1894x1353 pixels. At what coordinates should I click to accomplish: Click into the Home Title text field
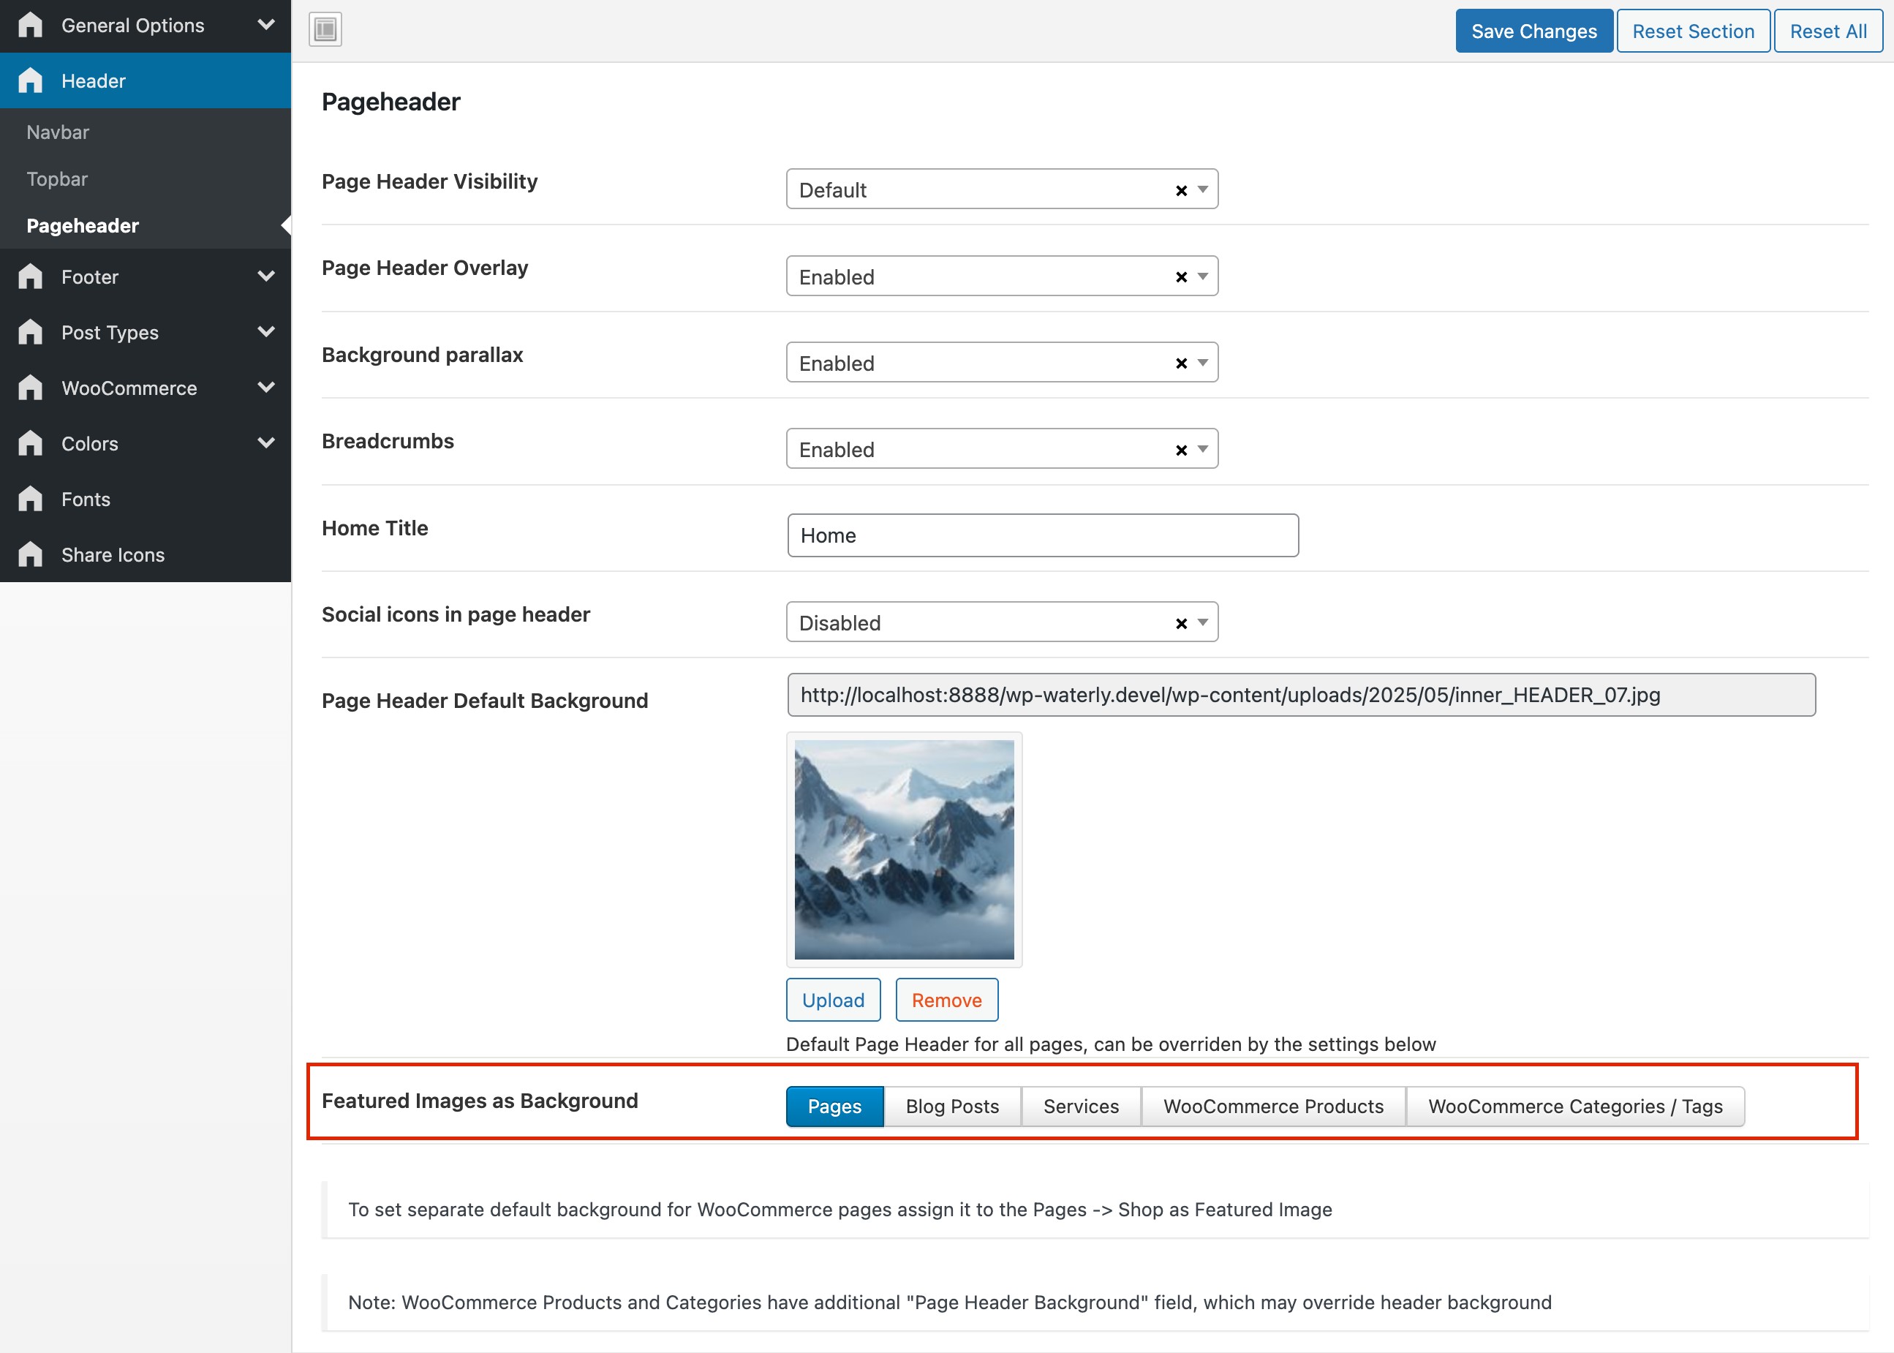pos(1042,535)
